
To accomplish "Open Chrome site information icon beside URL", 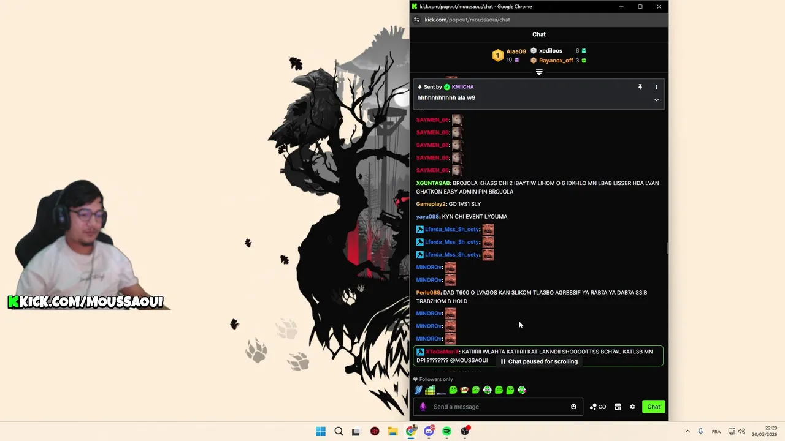I will (416, 20).
